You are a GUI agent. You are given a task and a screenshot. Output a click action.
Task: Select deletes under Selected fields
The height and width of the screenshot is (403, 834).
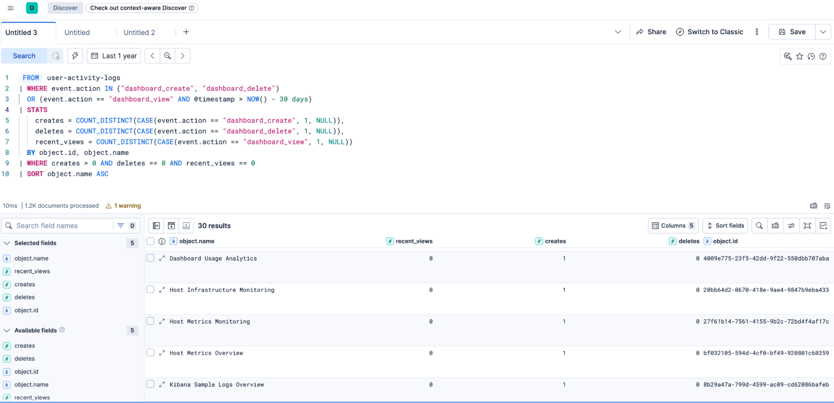[x=25, y=297]
